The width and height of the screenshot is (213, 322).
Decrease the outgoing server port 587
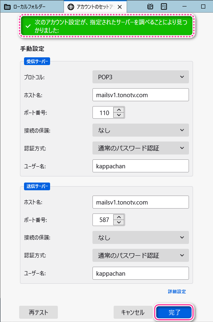tap(119, 222)
